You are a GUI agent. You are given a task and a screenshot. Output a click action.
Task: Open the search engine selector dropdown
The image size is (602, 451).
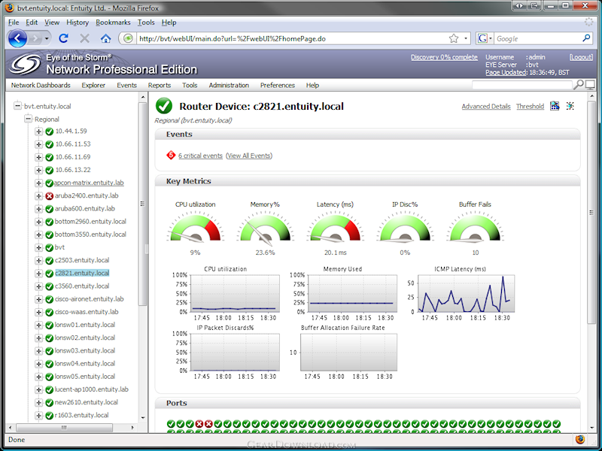pos(491,38)
